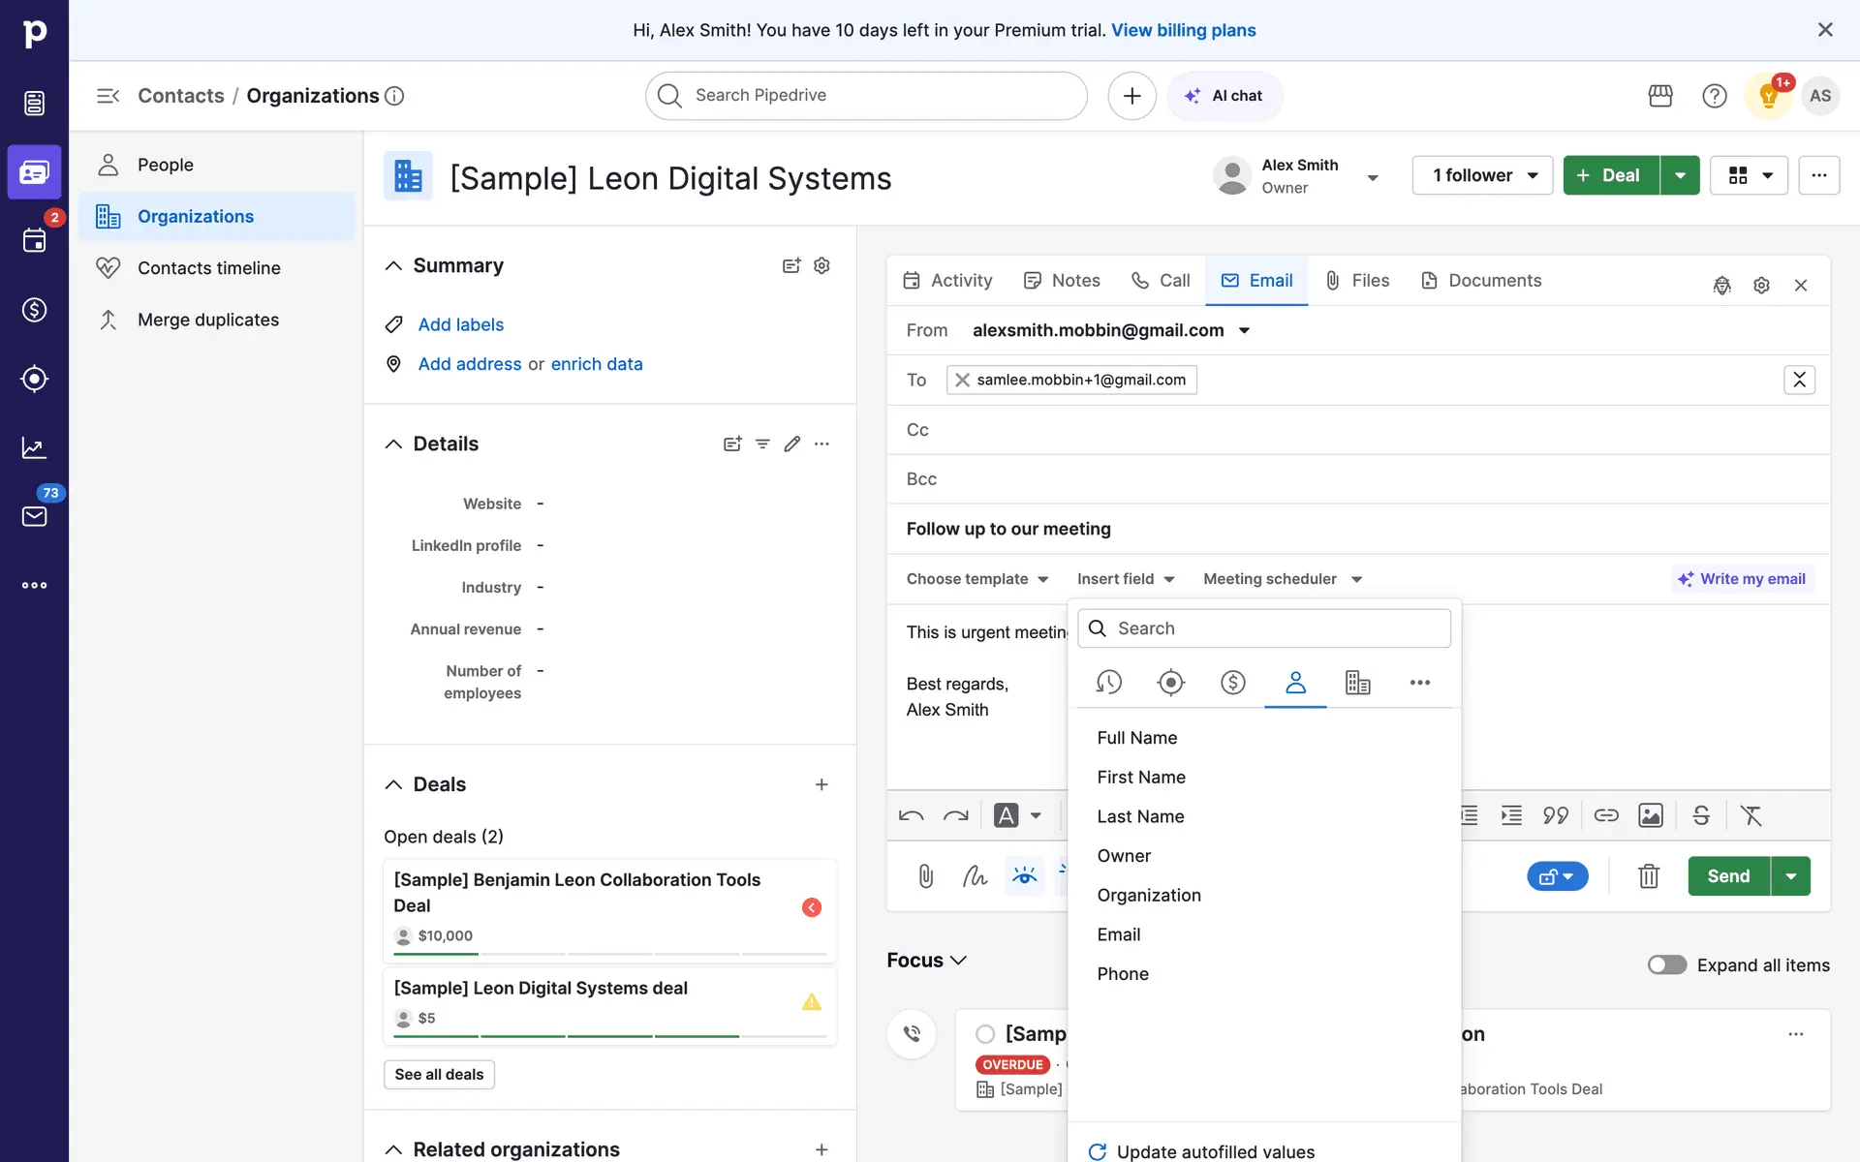Collapse the Summary section

point(393,265)
